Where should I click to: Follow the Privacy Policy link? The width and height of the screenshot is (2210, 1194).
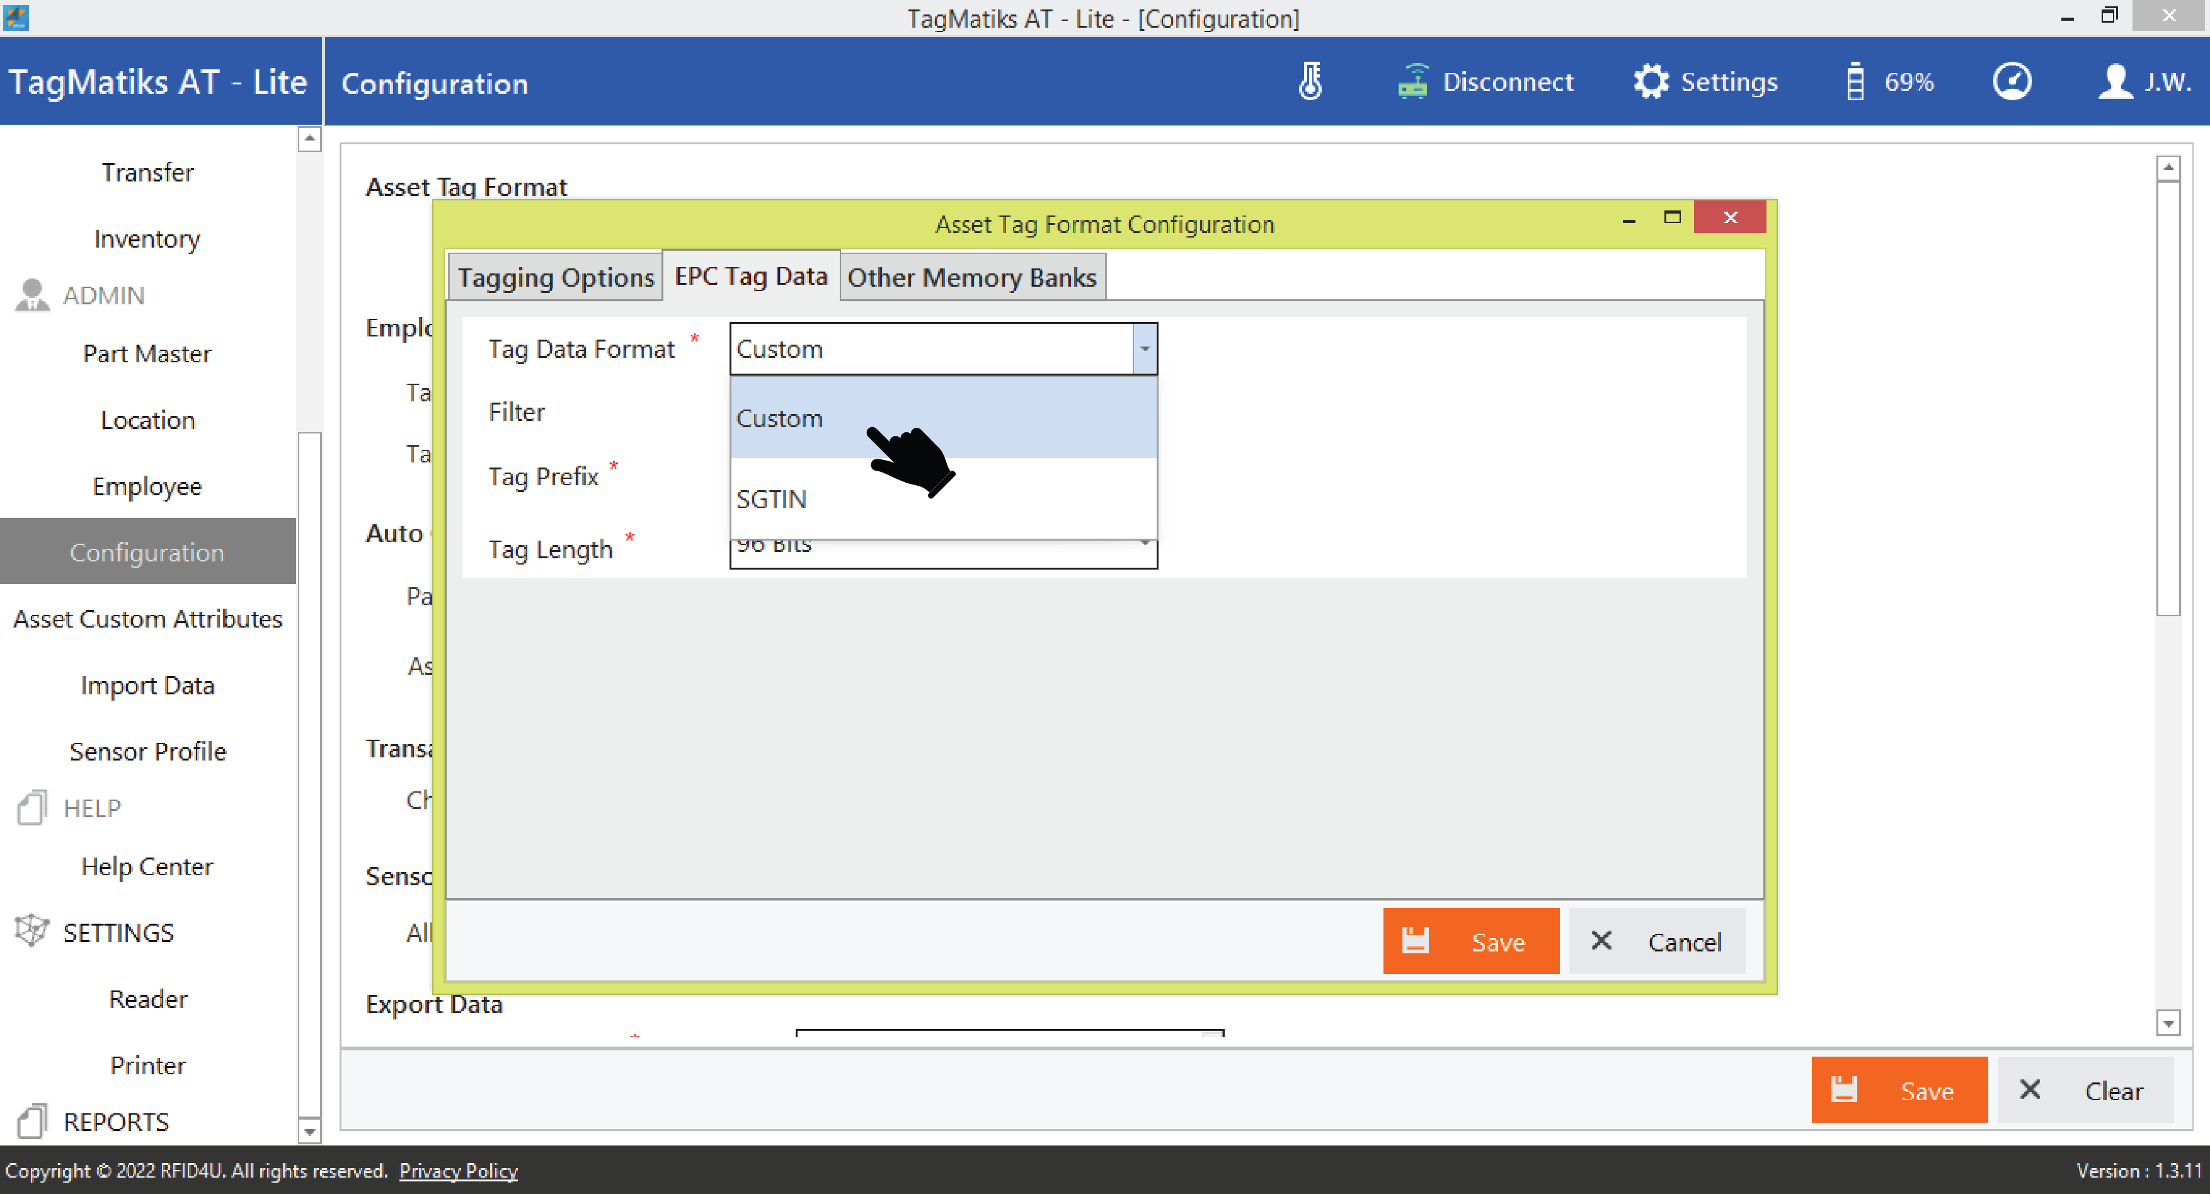click(x=458, y=1171)
